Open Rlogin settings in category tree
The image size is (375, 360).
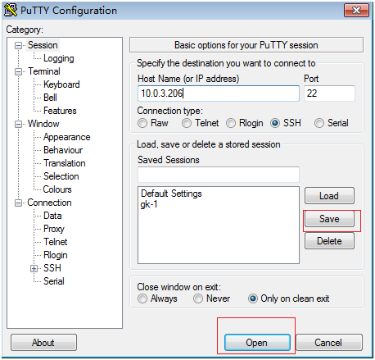tap(56, 255)
